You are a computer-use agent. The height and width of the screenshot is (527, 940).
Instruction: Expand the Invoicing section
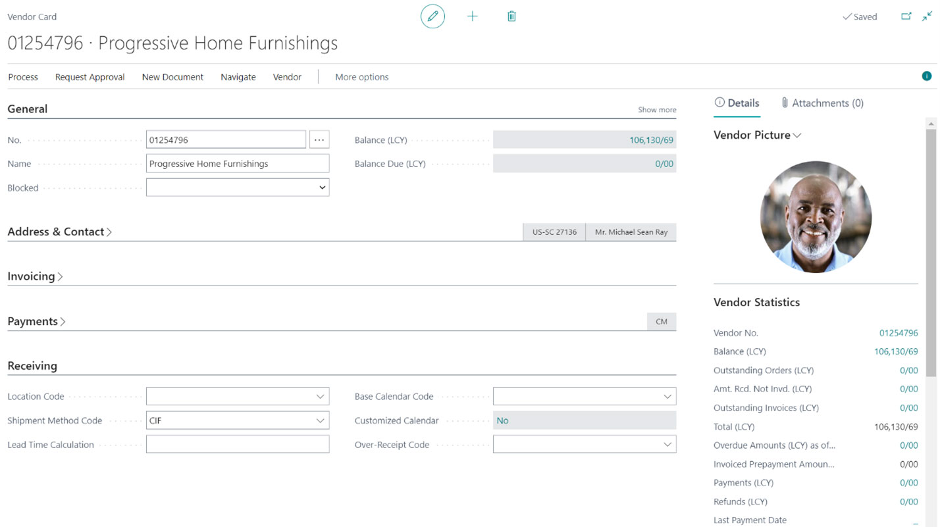point(35,276)
